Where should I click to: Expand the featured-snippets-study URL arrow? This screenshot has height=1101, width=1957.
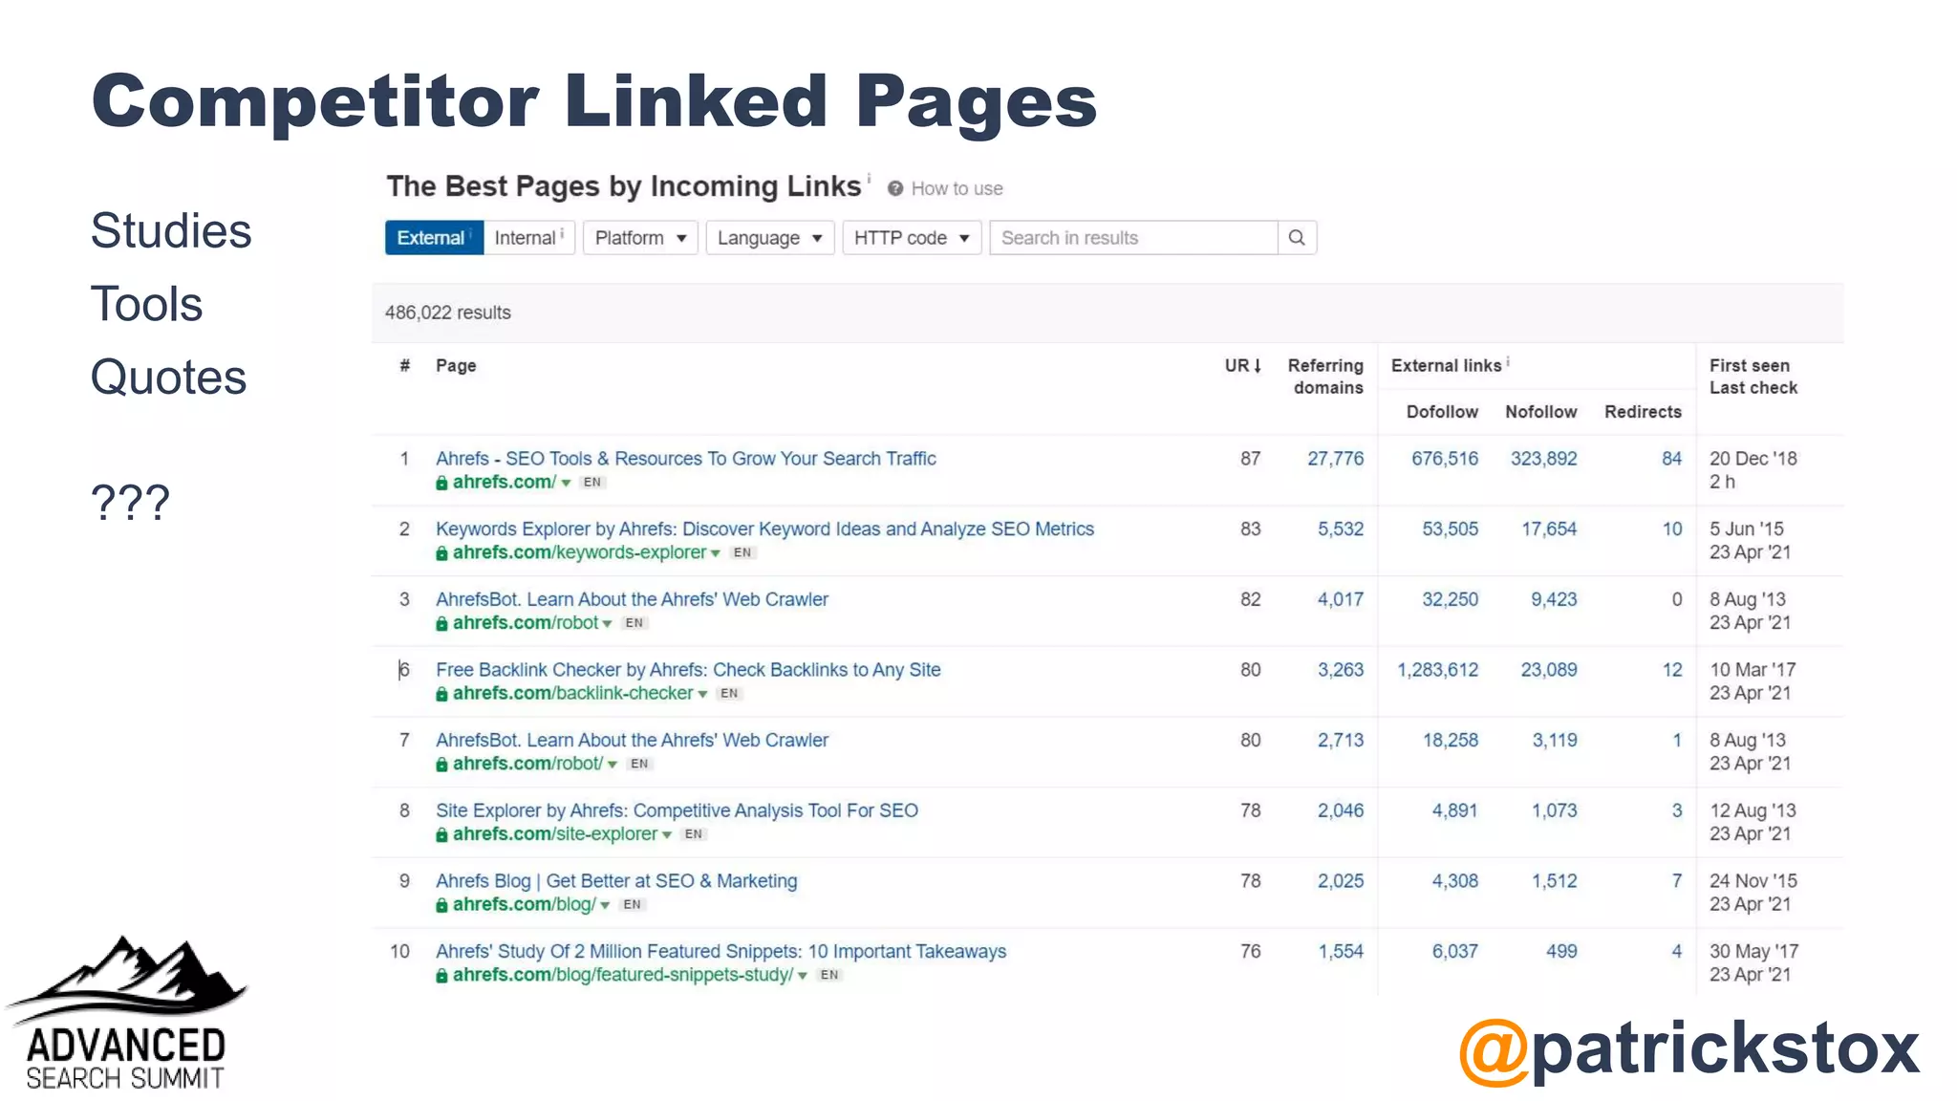pos(803,977)
